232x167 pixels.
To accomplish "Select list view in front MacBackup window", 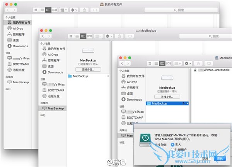I will (x=156, y=63).
